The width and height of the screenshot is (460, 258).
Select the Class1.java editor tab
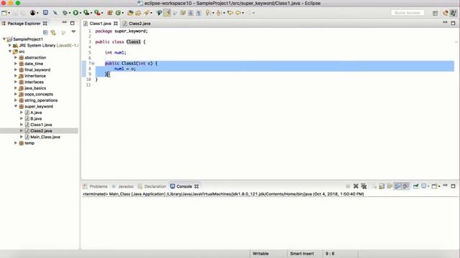click(101, 24)
